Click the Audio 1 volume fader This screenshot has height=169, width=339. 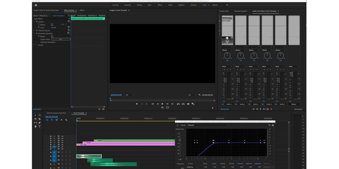click(225, 80)
